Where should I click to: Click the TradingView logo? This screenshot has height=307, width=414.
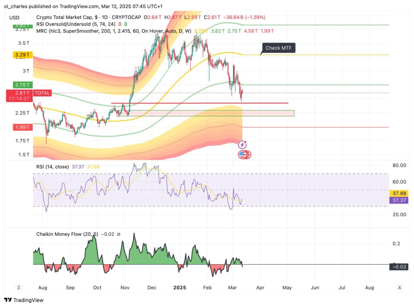tap(24, 300)
